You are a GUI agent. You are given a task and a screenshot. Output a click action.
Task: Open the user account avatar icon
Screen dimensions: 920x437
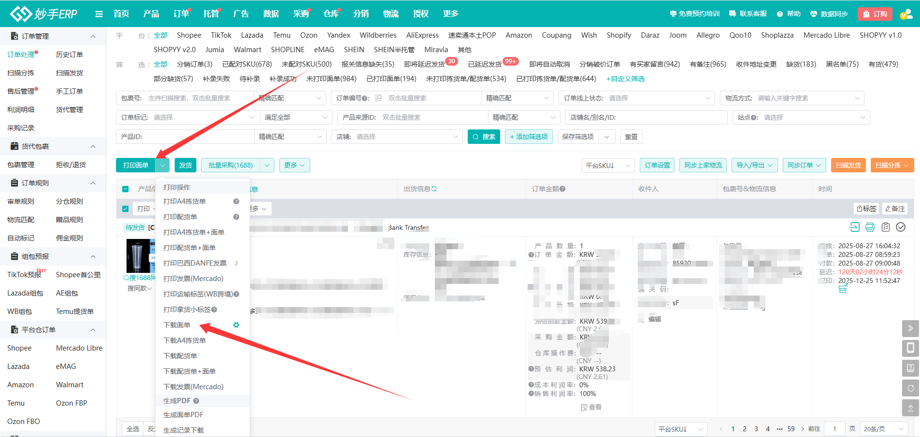(906, 14)
